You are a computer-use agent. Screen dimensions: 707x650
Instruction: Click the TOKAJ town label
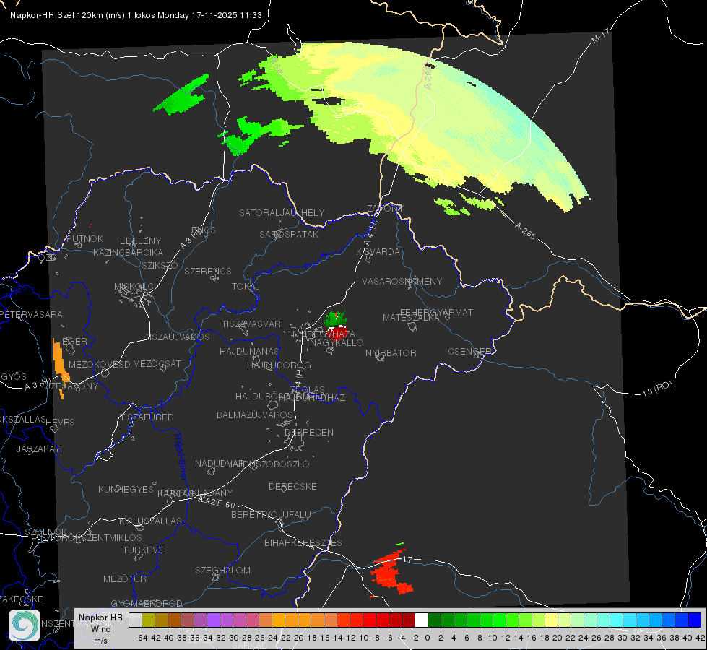coord(246,287)
